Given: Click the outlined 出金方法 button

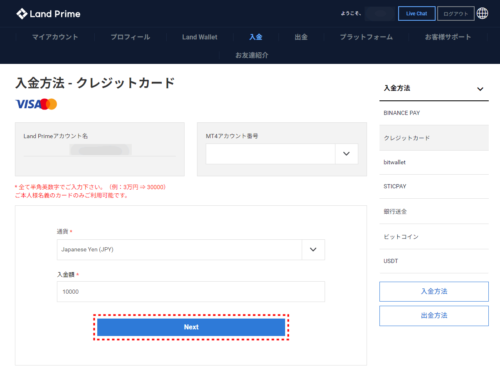Looking at the screenshot, I should click(434, 316).
